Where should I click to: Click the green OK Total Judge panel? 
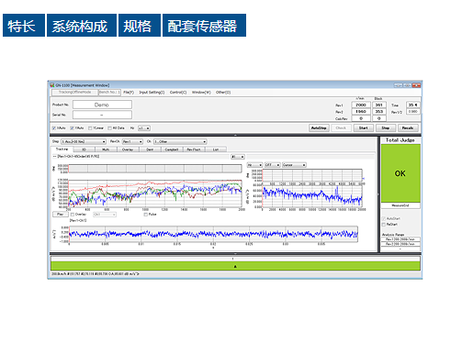(400, 173)
